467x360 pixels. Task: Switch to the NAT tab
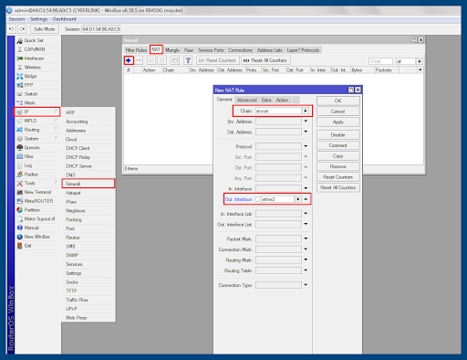(156, 49)
